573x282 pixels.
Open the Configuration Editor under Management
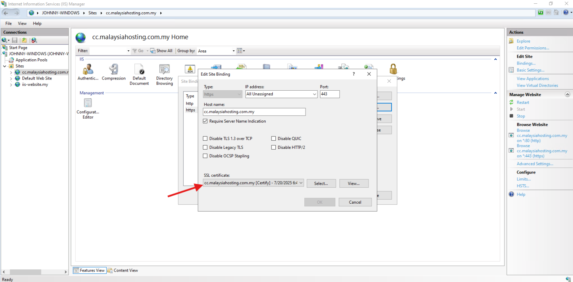click(x=88, y=108)
